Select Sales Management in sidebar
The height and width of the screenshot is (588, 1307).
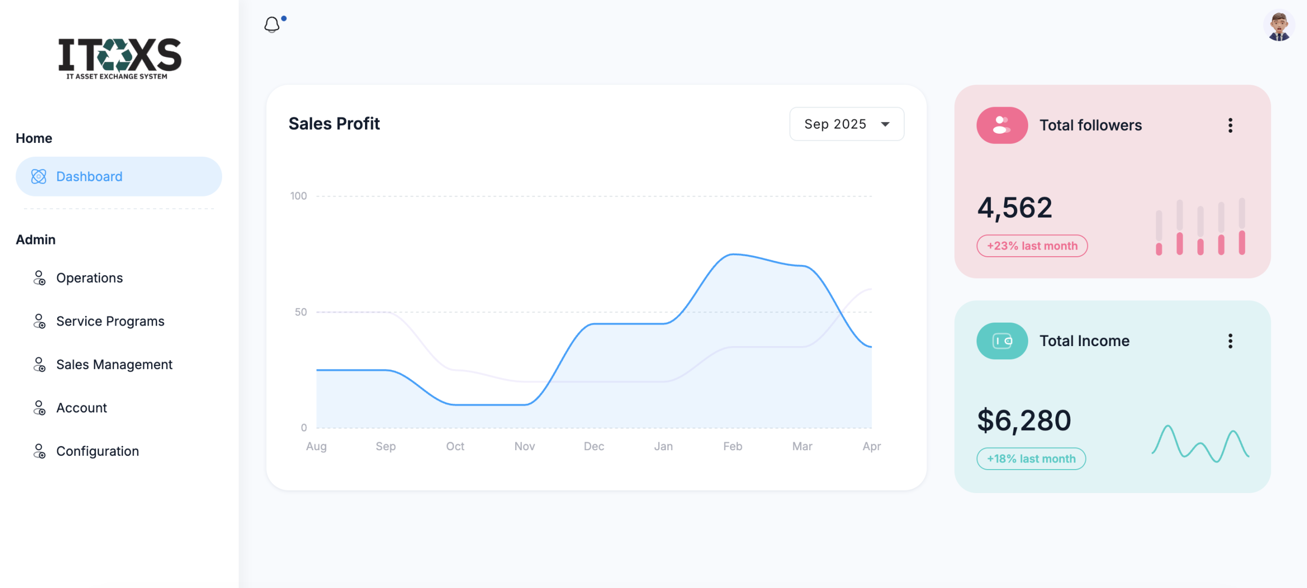coord(114,364)
